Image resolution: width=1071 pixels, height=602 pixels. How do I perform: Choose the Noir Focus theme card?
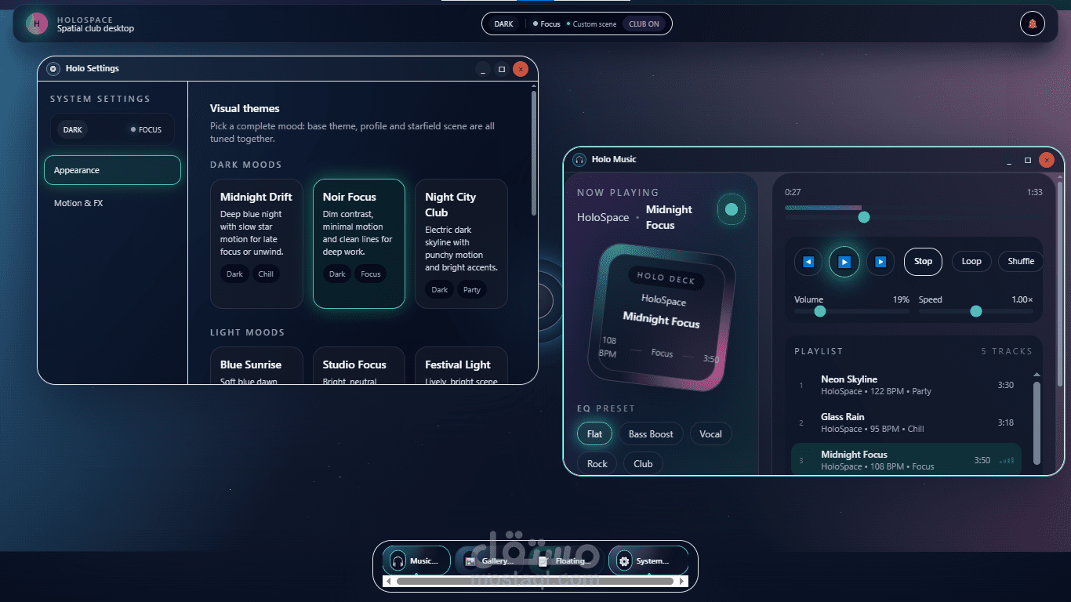point(359,244)
